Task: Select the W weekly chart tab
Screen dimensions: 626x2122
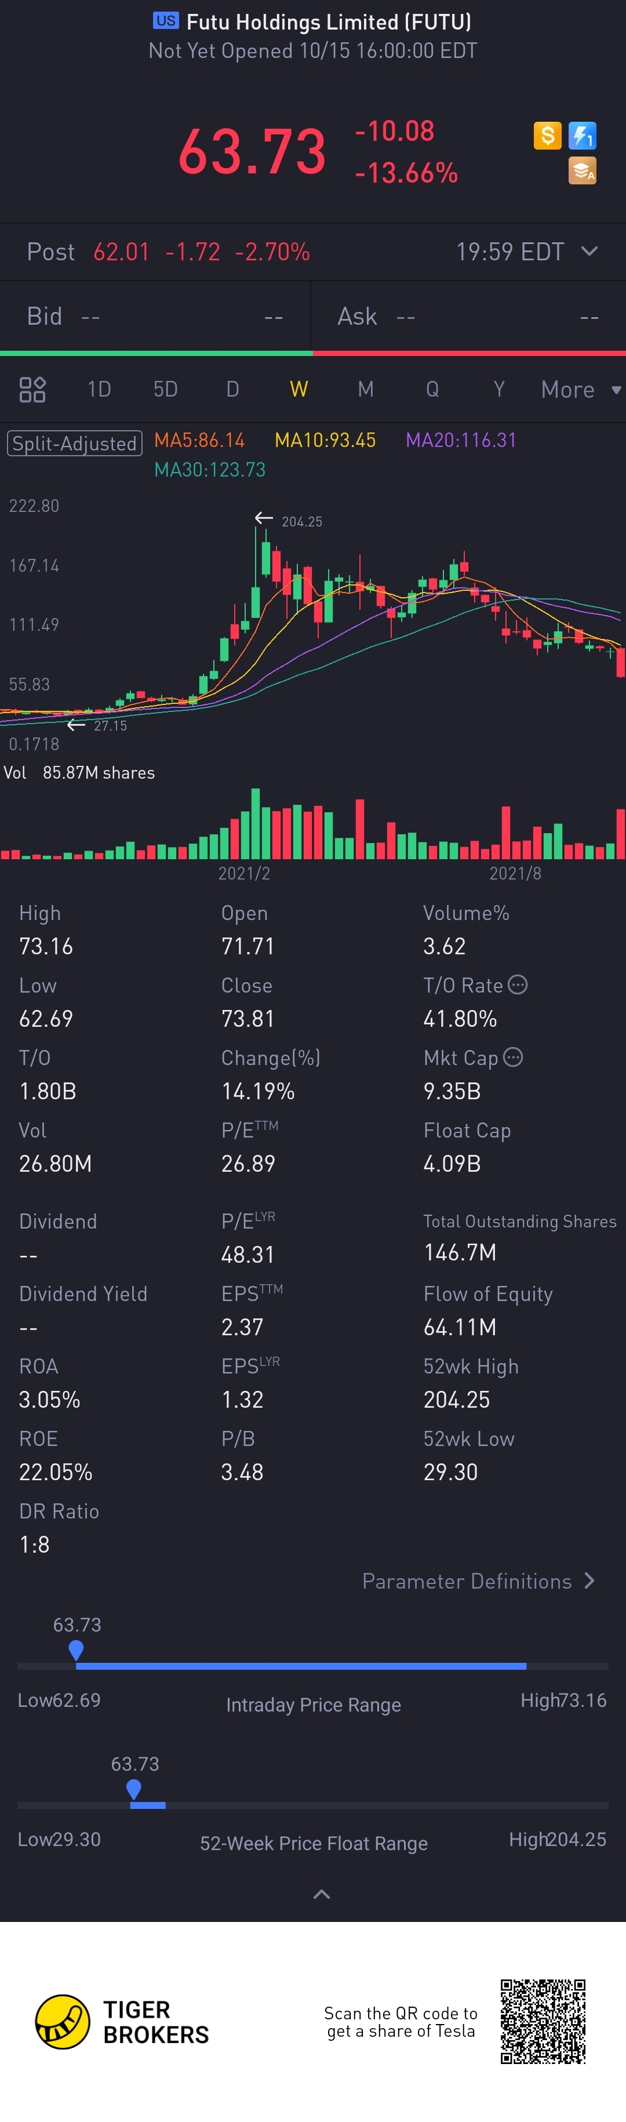Action: [299, 390]
